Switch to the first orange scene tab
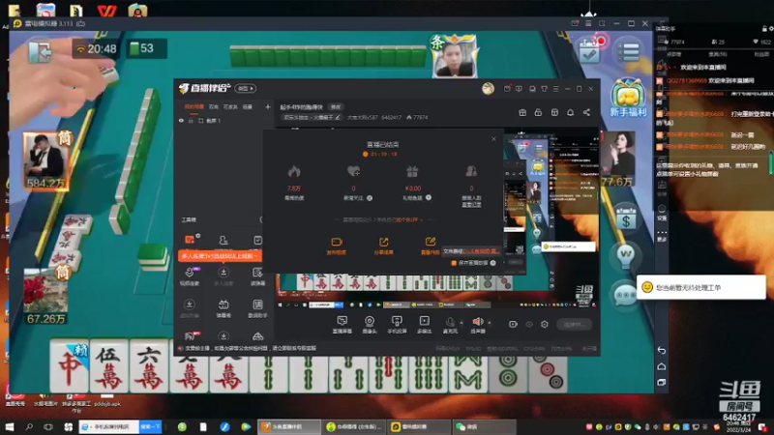This screenshot has width=774, height=435. (x=194, y=106)
